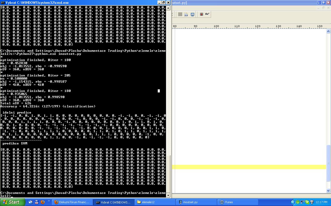331x206 pixels.
Task: Switch to the Diskuzní fórum Firefox window
Action: [x=72, y=202]
